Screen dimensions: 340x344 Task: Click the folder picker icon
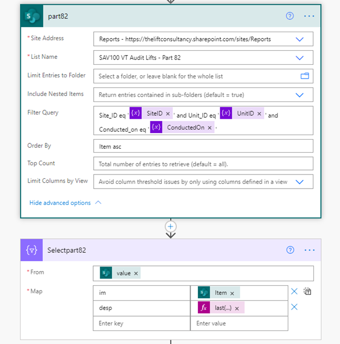(305, 76)
